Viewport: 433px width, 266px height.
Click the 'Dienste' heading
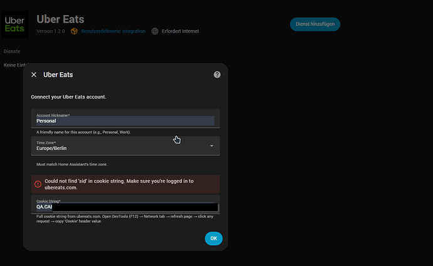click(12, 51)
